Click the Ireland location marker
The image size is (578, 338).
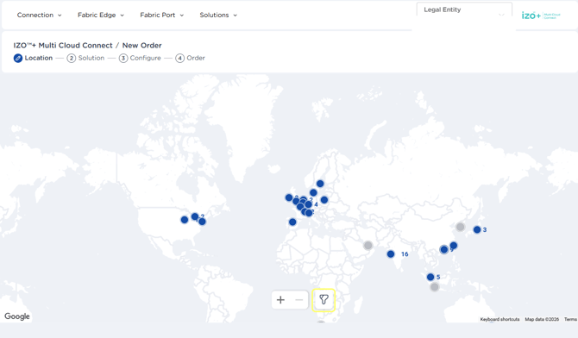click(289, 198)
